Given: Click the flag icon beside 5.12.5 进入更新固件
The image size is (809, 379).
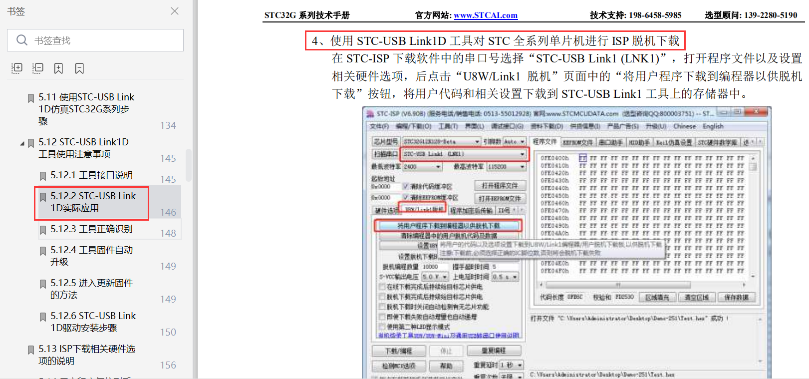Looking at the screenshot, I should tap(43, 284).
